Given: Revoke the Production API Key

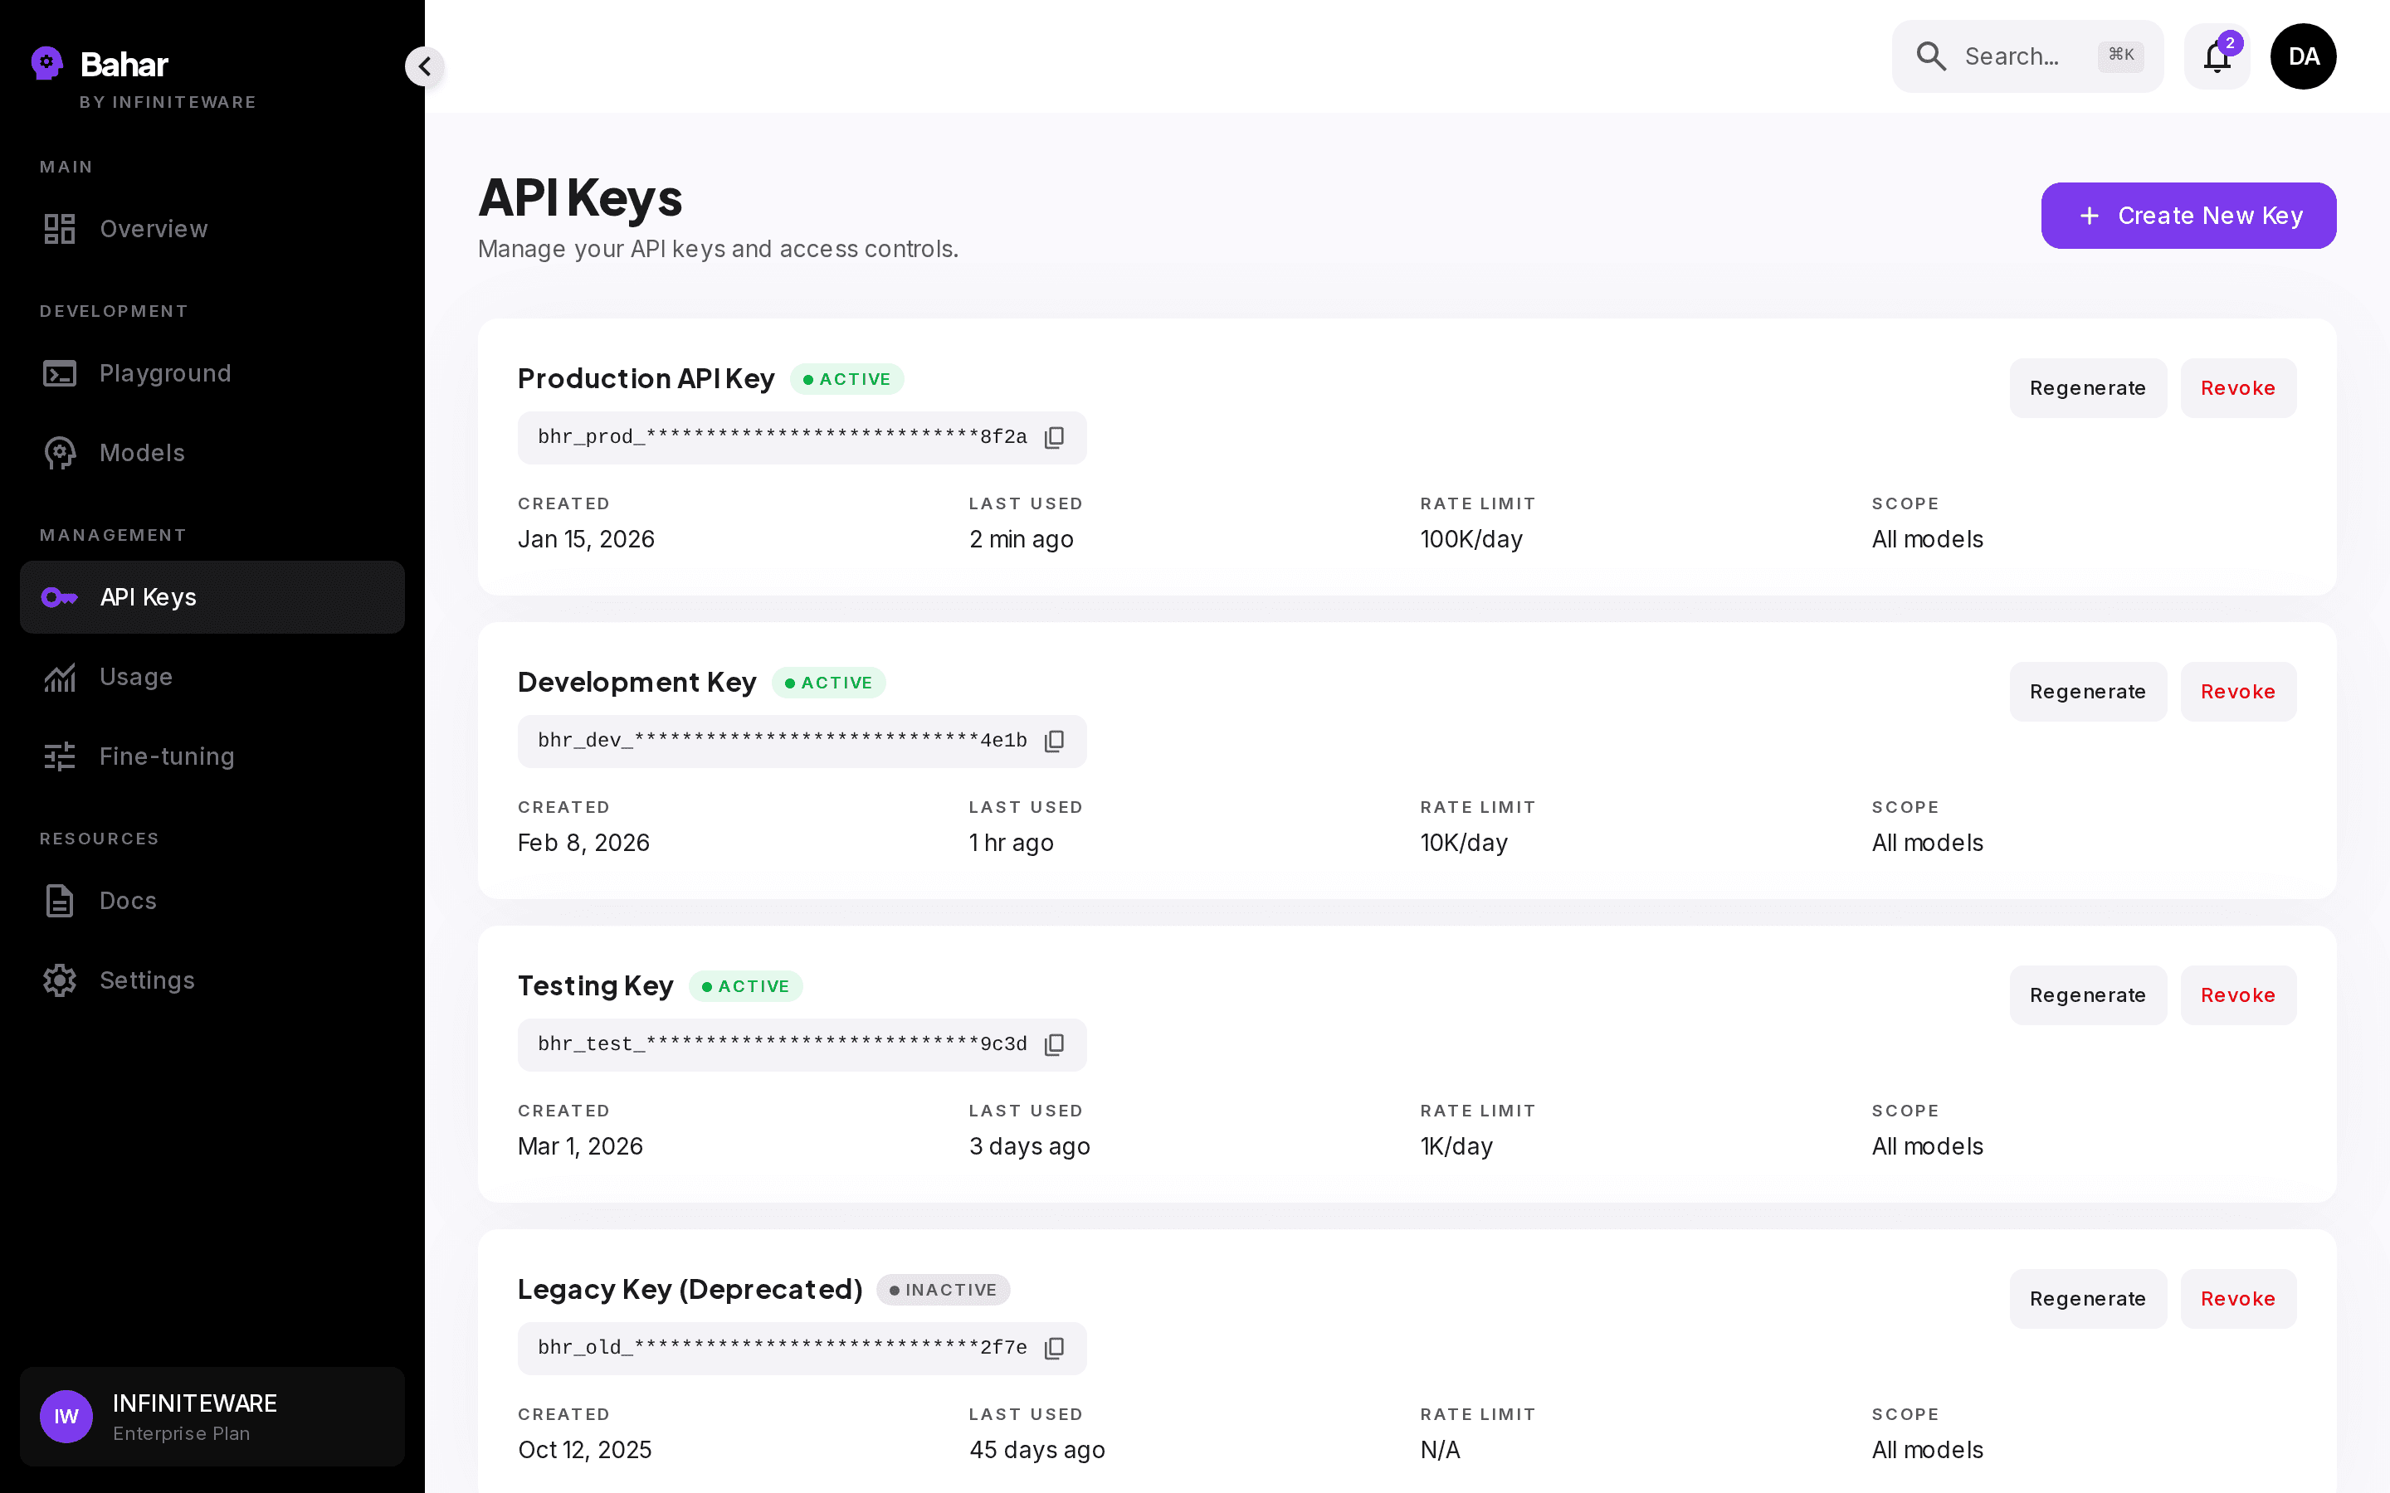Looking at the screenshot, I should tap(2238, 388).
